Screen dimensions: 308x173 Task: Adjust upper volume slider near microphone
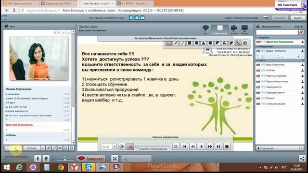pos(64,157)
